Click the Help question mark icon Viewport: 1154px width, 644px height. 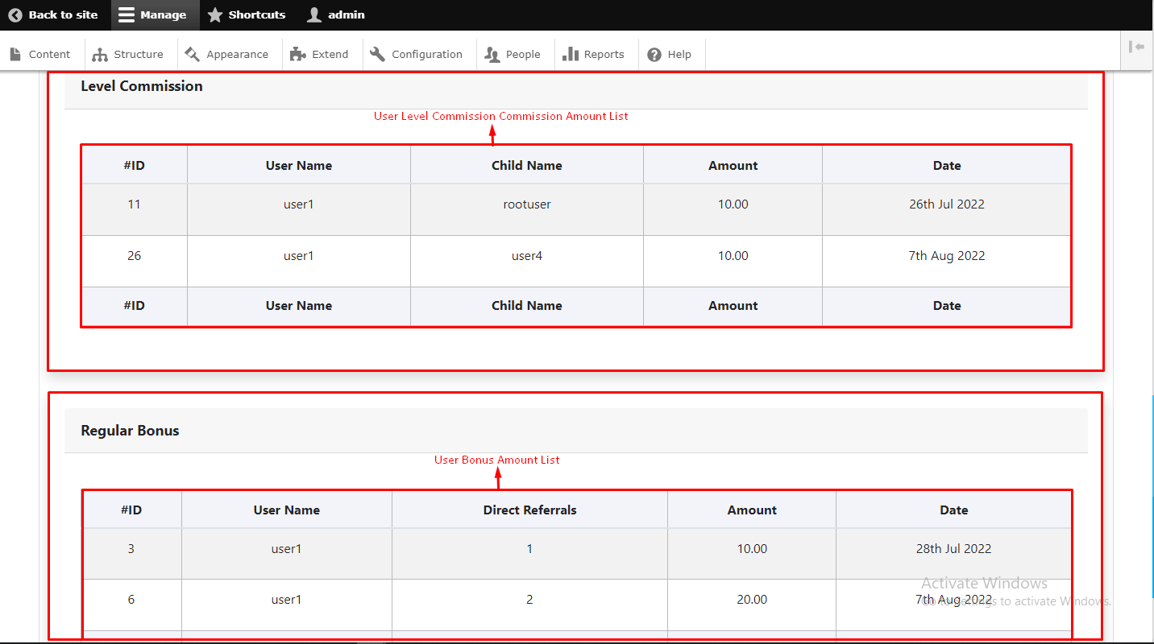pyautogui.click(x=654, y=55)
